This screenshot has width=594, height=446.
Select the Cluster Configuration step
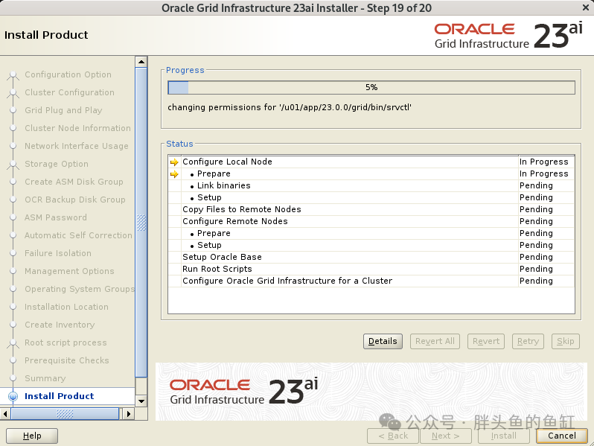(x=69, y=92)
